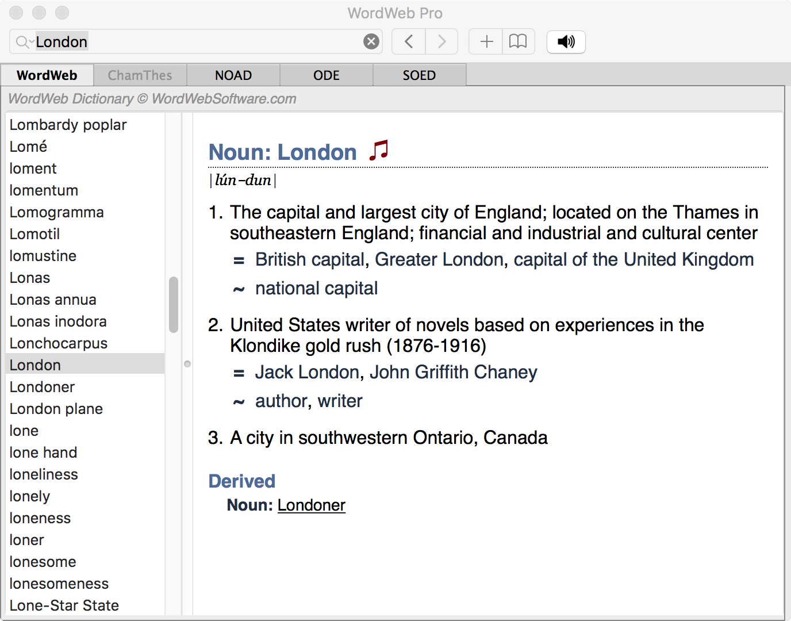Select Londoner in the word list

pos(41,386)
